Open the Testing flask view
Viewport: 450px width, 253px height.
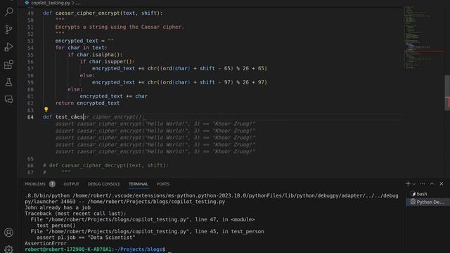(8, 82)
